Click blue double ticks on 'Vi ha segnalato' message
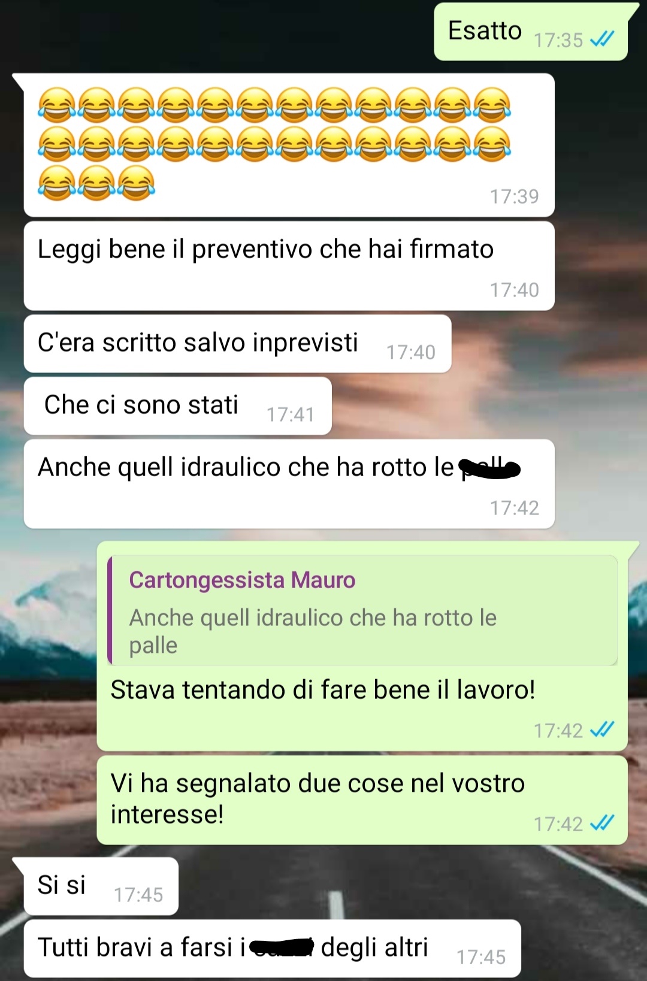Image resolution: width=647 pixels, height=981 pixels. coord(602,823)
